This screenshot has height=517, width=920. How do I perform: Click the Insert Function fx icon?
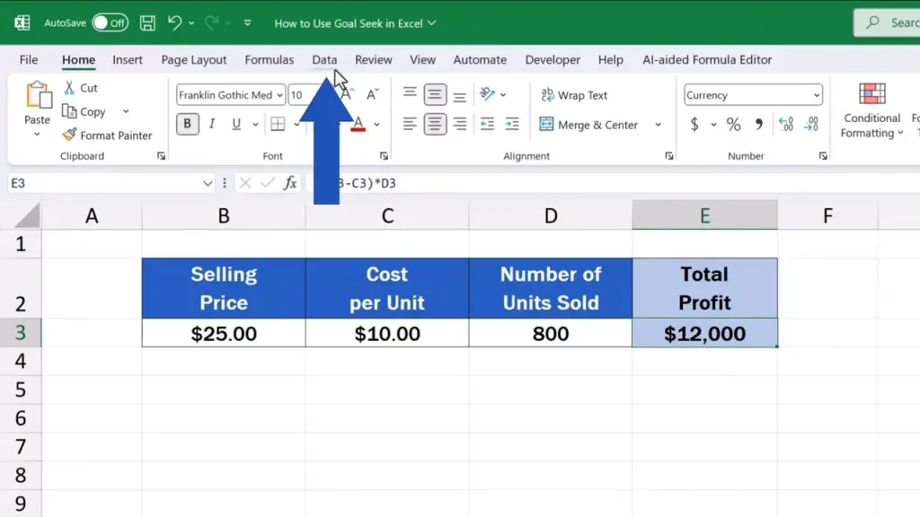pyautogui.click(x=290, y=183)
